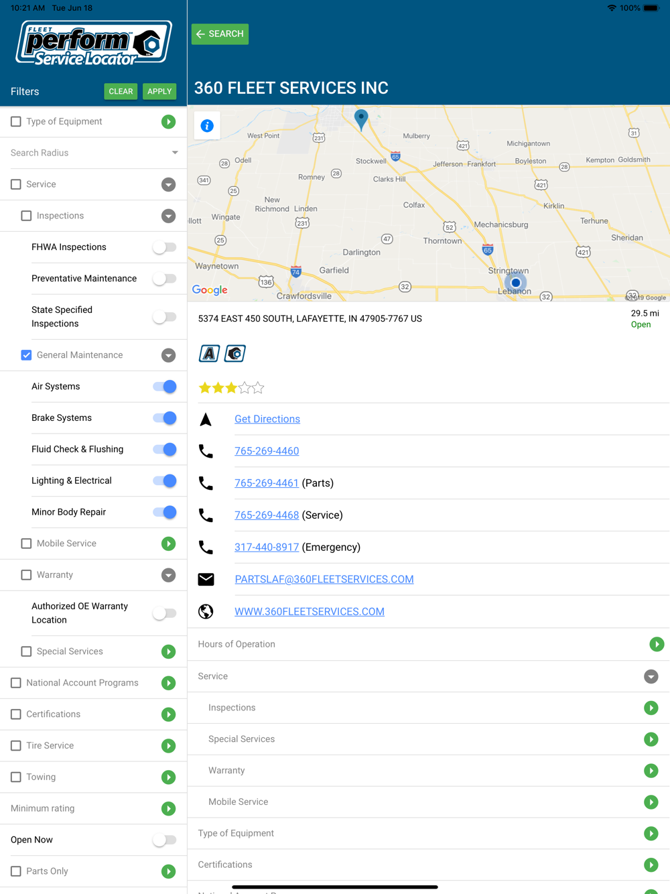Click the map info icon

coord(207,125)
